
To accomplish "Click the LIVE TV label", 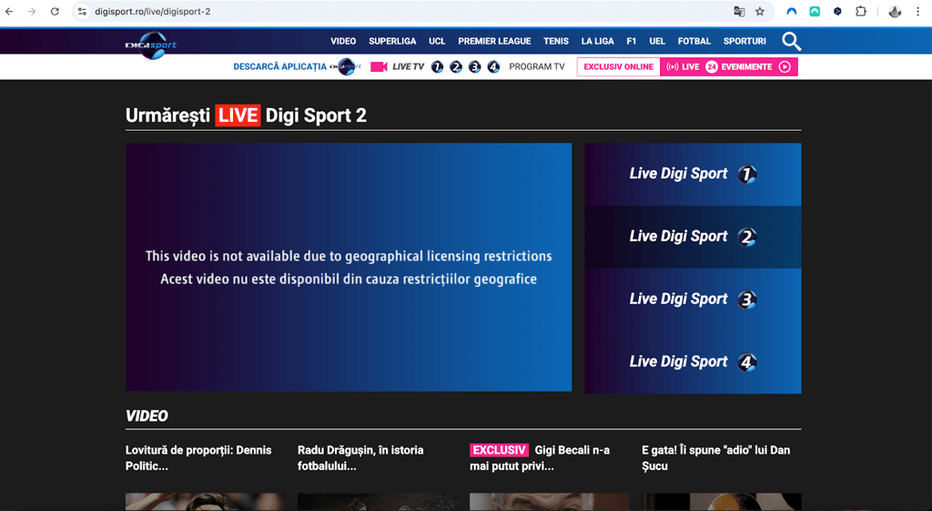I will (x=408, y=66).
